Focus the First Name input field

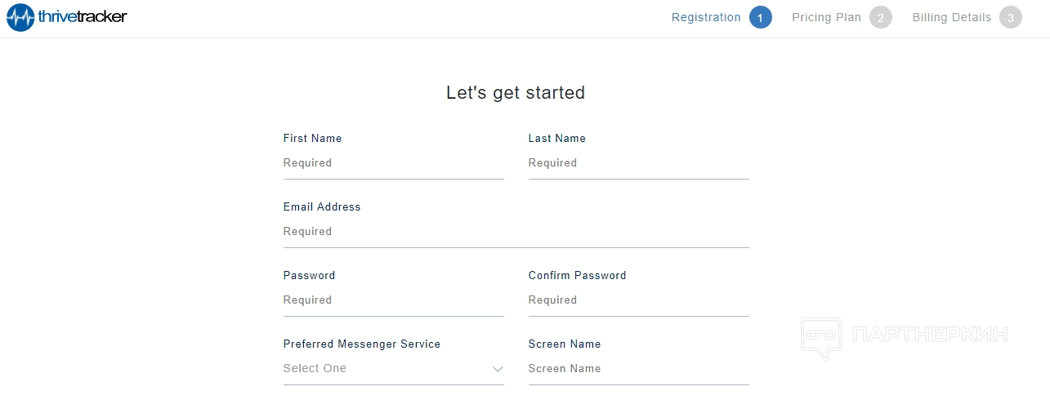[393, 163]
